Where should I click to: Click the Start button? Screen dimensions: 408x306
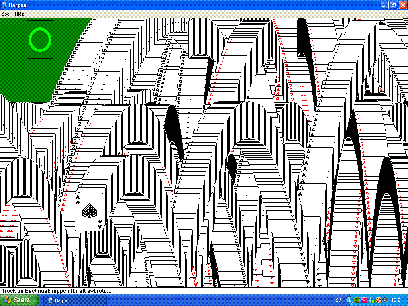[x=18, y=300]
